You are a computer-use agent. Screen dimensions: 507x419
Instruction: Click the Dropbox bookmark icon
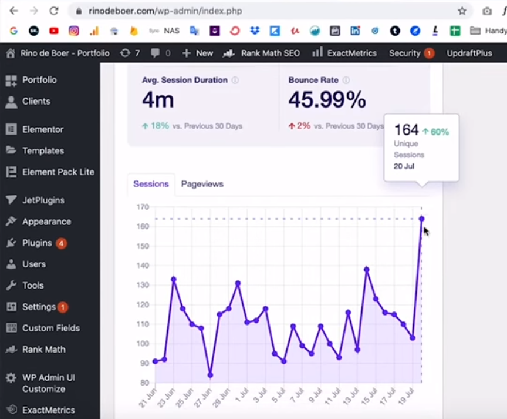point(255,31)
